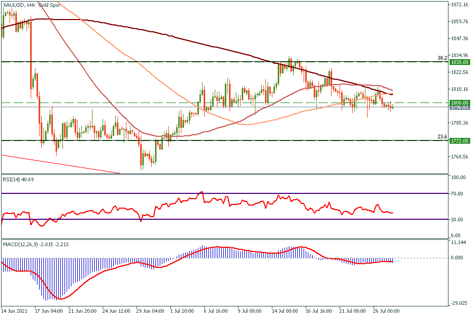Click the 1872.16 price axis value
The width and height of the screenshot is (476, 317).
[459, 5]
